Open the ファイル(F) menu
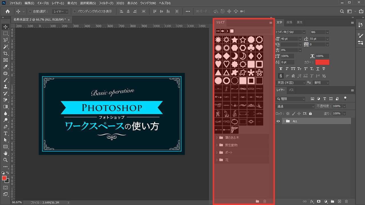365x205 pixels. click(15, 3)
